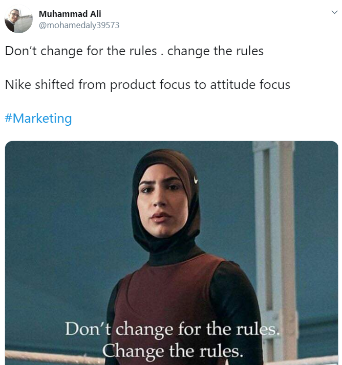
Task: Click the image caption 'Change the rules.'
Action: tap(173, 351)
